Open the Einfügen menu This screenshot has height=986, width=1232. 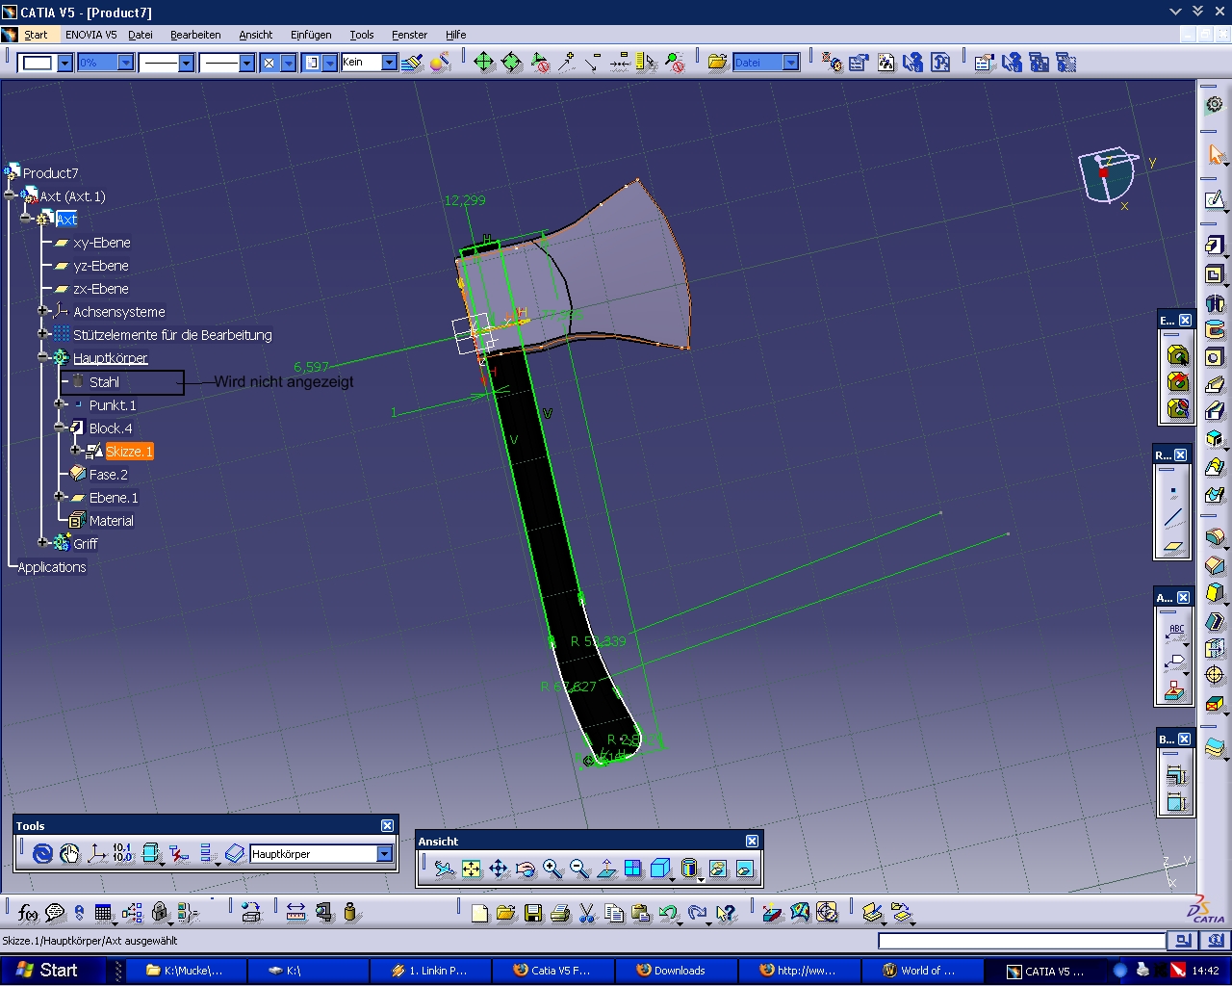tap(311, 35)
